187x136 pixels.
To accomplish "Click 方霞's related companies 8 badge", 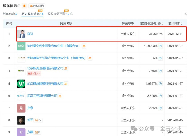I will [x=37, y=132].
